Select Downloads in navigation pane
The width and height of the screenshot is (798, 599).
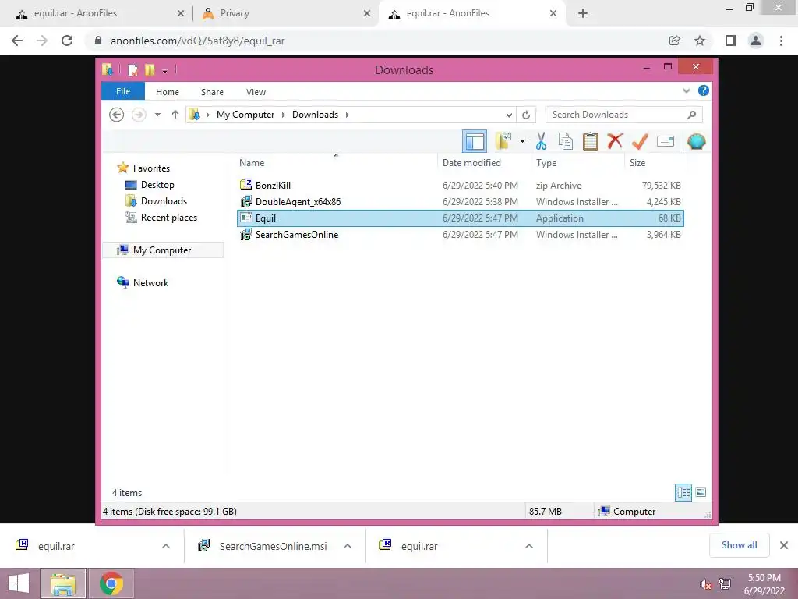click(x=164, y=200)
